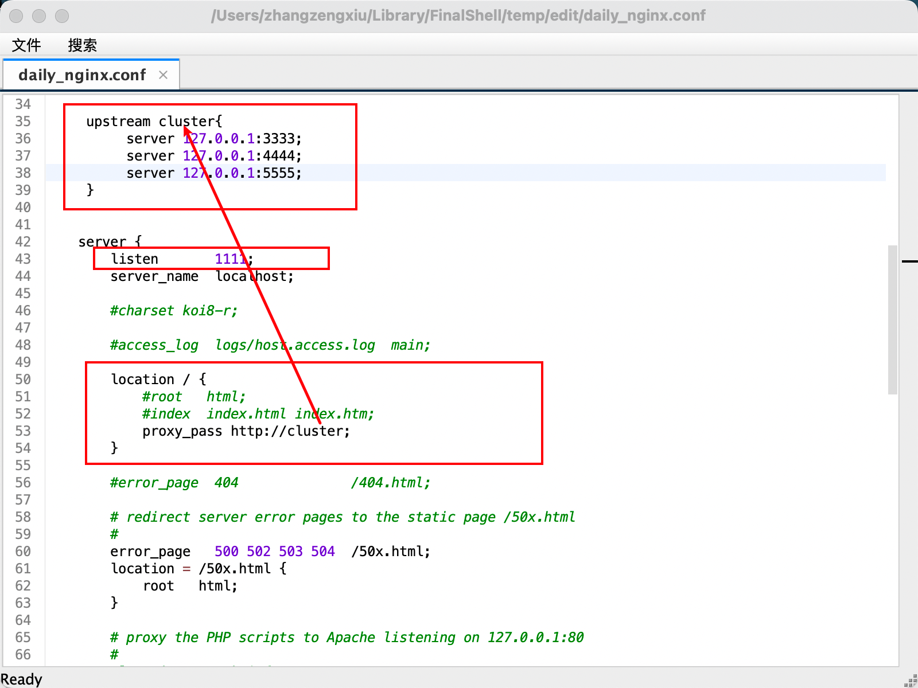Click the '#root html;' comment line

194,396
